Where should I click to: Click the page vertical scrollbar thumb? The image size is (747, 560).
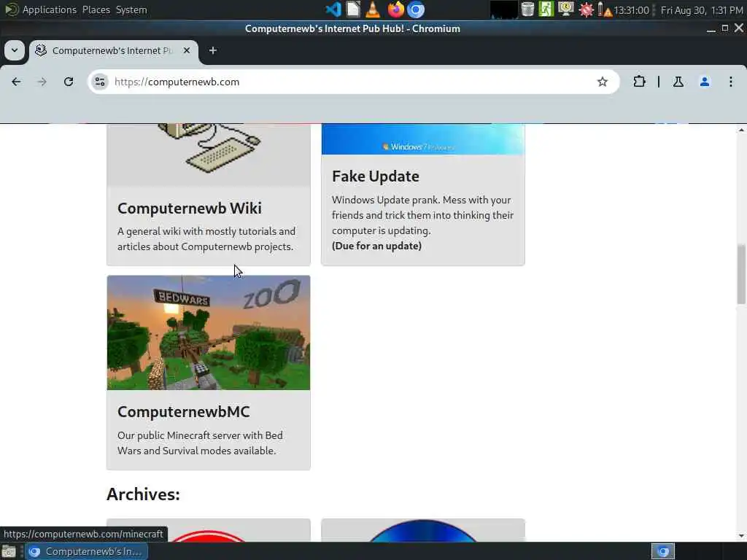pyautogui.click(x=741, y=274)
